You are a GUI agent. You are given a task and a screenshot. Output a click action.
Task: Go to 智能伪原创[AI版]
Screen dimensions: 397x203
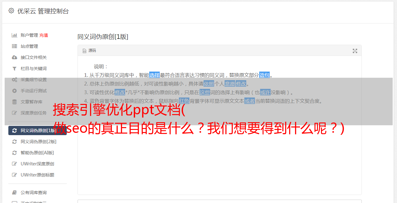click(37, 153)
